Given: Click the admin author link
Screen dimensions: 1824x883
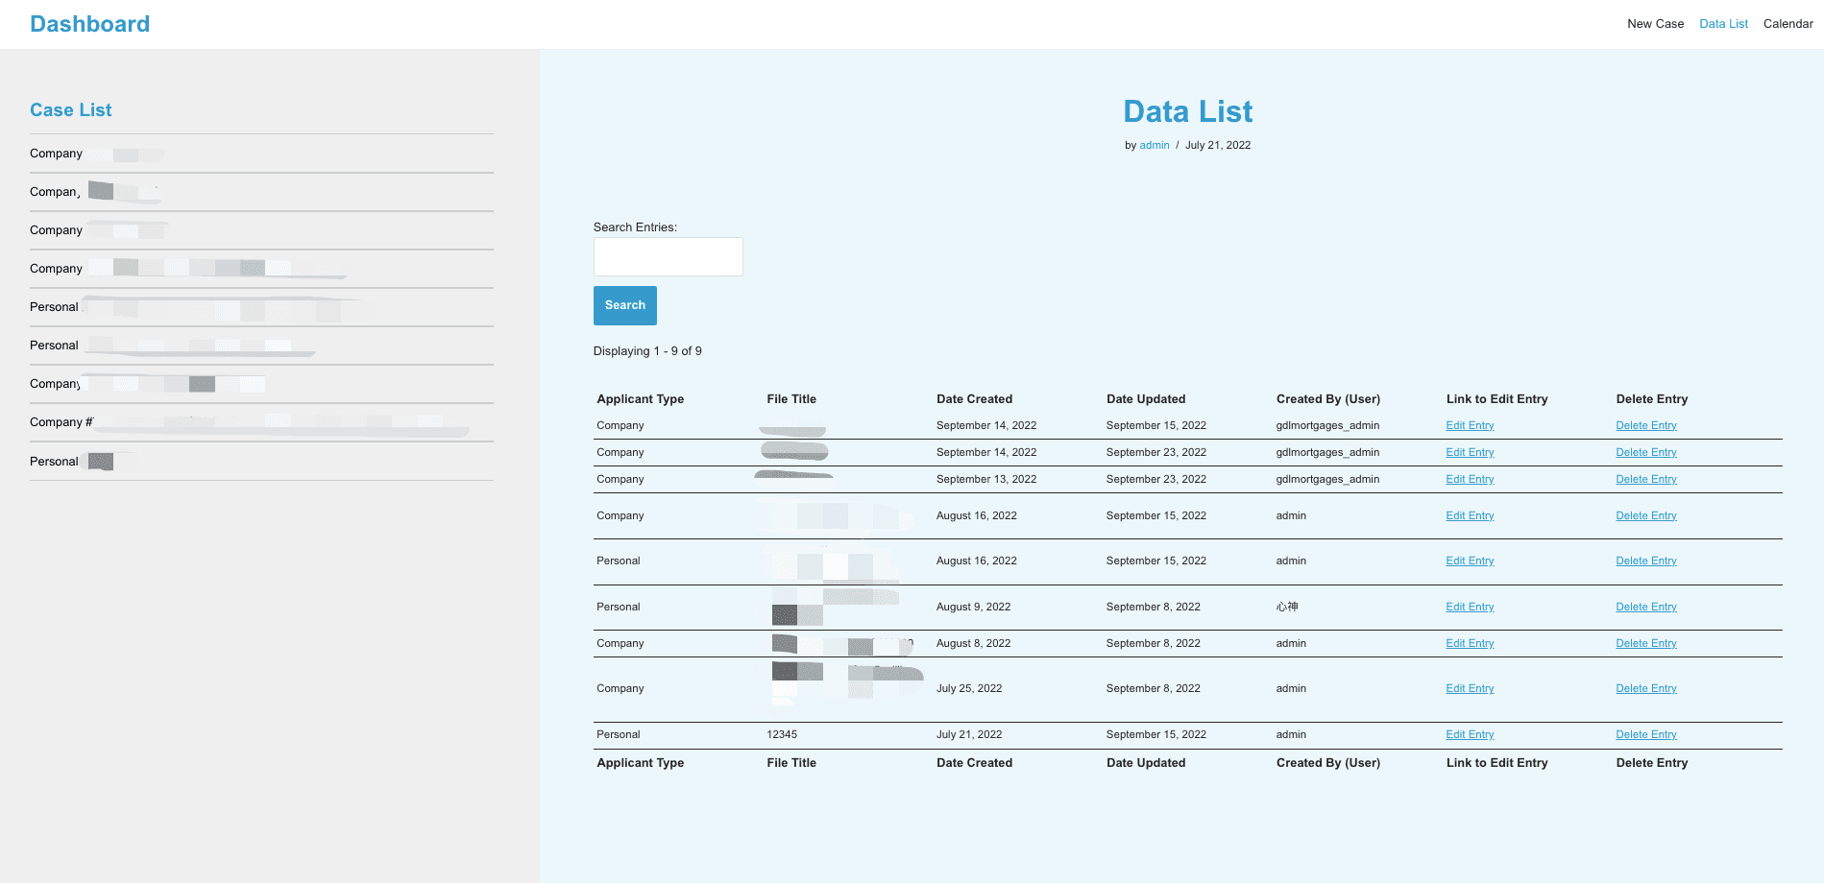Looking at the screenshot, I should (1154, 146).
